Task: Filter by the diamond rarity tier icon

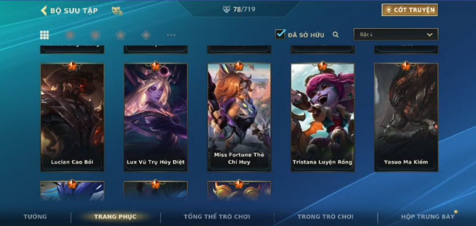Action: click(146, 35)
